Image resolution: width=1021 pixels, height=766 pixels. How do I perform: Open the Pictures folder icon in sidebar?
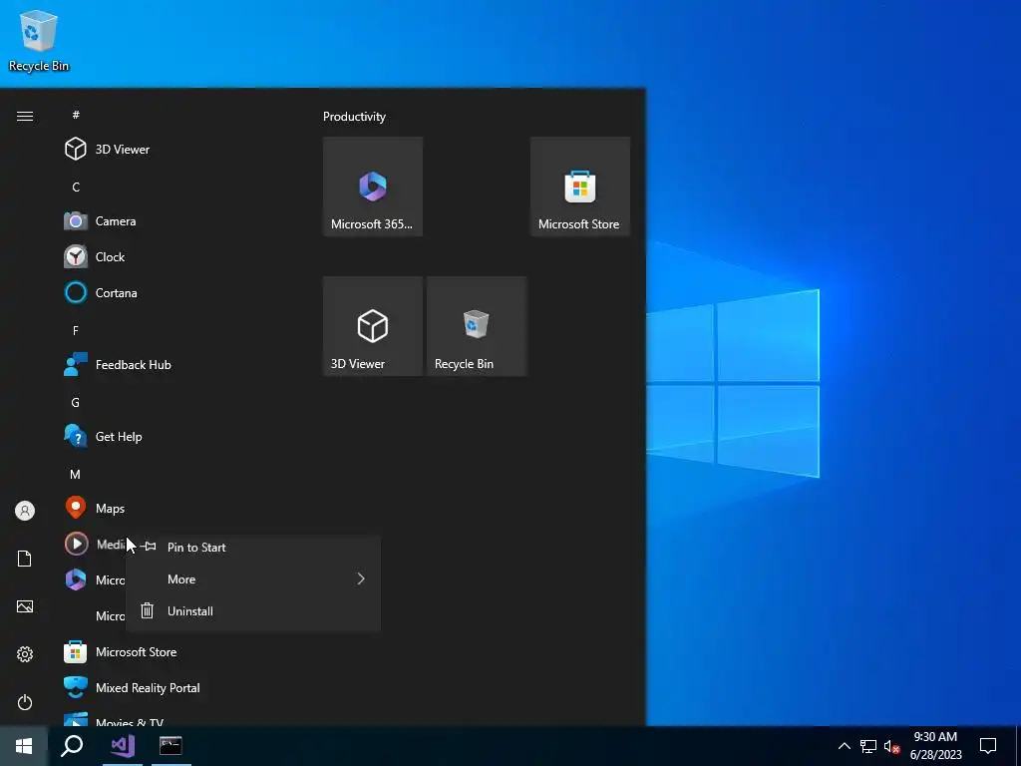click(25, 606)
